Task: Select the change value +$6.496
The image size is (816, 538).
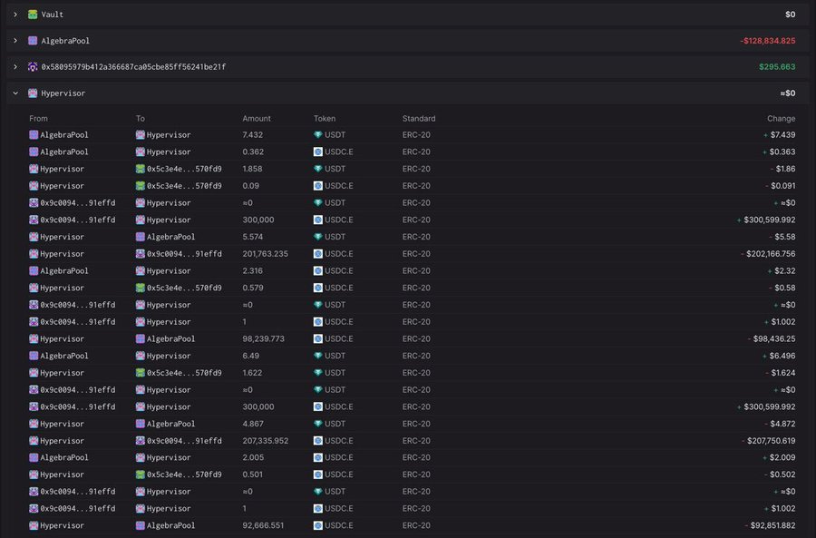Action: [x=780, y=356]
